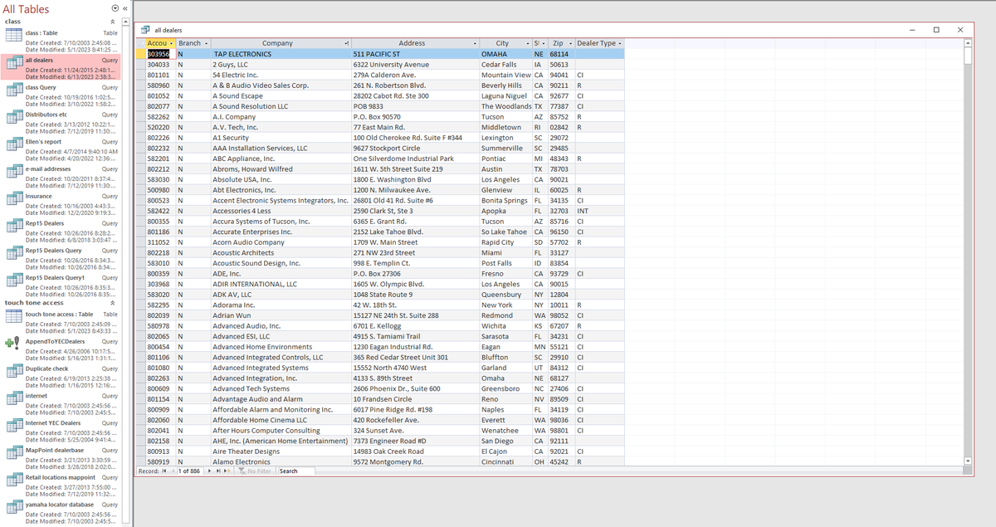Click the cell 'Abt Electronics, Inc.'
Image resolution: width=996 pixels, height=527 pixels.
281,190
